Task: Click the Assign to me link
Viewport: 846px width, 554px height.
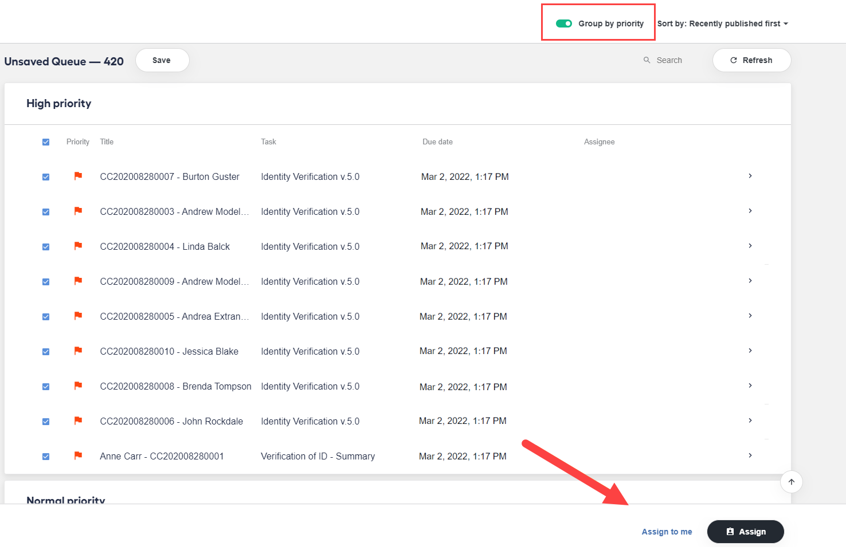Action: pyautogui.click(x=667, y=532)
